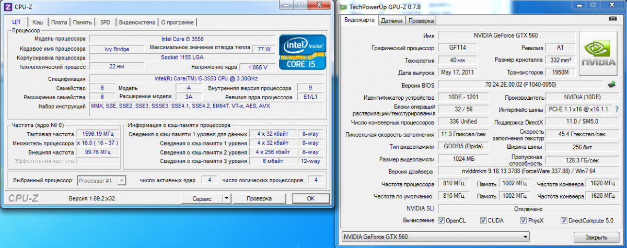
Task: Click the Сервис button in CPU-Z
Action: [202, 198]
